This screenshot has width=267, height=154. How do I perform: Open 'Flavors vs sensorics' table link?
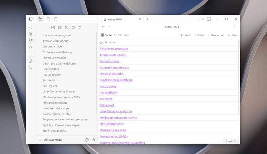point(112,74)
